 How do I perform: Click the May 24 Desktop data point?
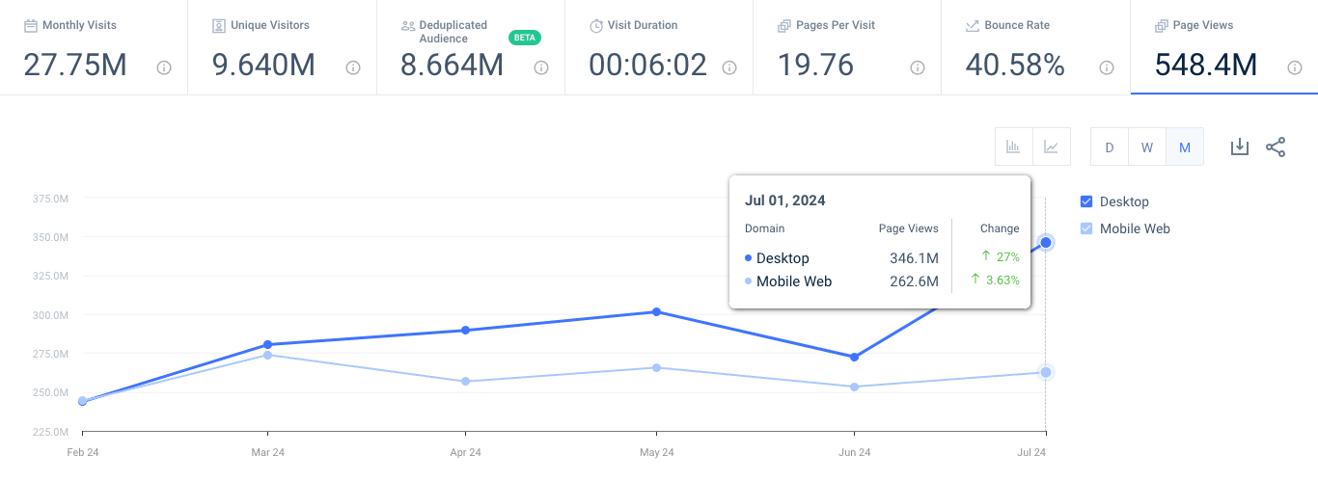pos(657,311)
